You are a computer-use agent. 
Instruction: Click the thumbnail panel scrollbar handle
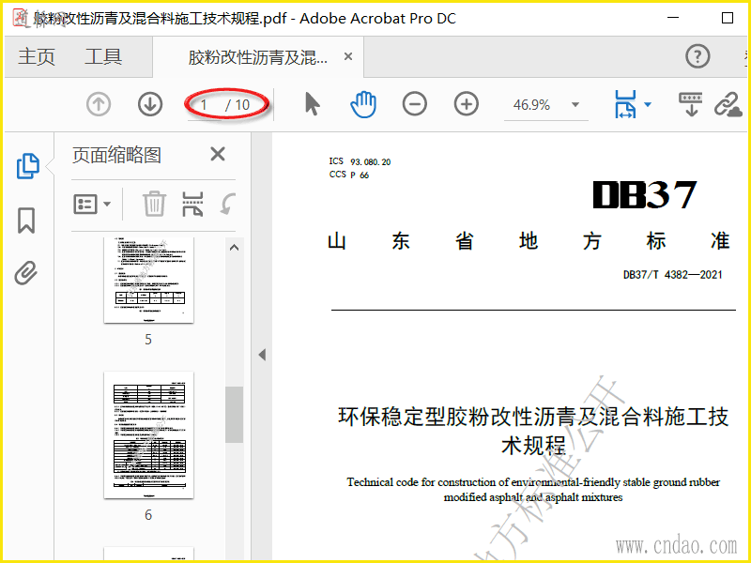pos(234,415)
